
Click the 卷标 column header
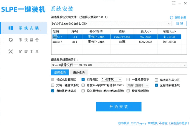point(122,32)
